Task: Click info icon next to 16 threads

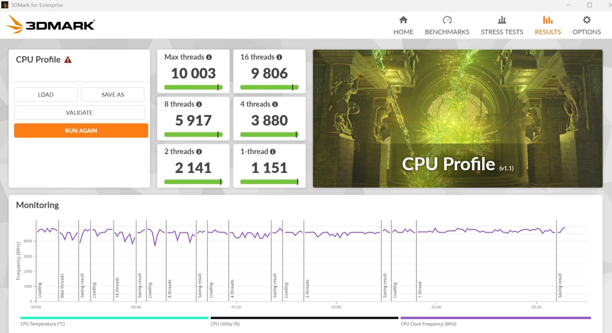Action: 279,57
